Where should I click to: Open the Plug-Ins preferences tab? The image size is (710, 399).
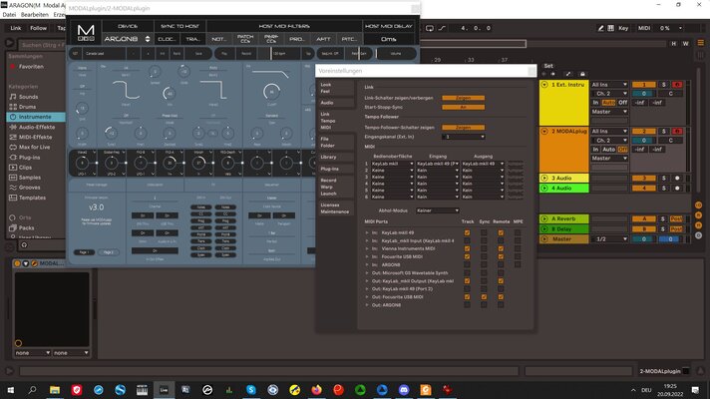(336, 169)
